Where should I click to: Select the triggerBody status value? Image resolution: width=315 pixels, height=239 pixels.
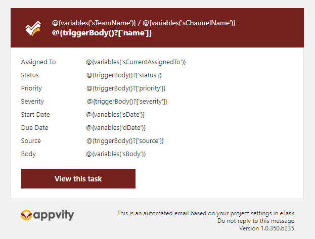pyautogui.click(x=124, y=75)
